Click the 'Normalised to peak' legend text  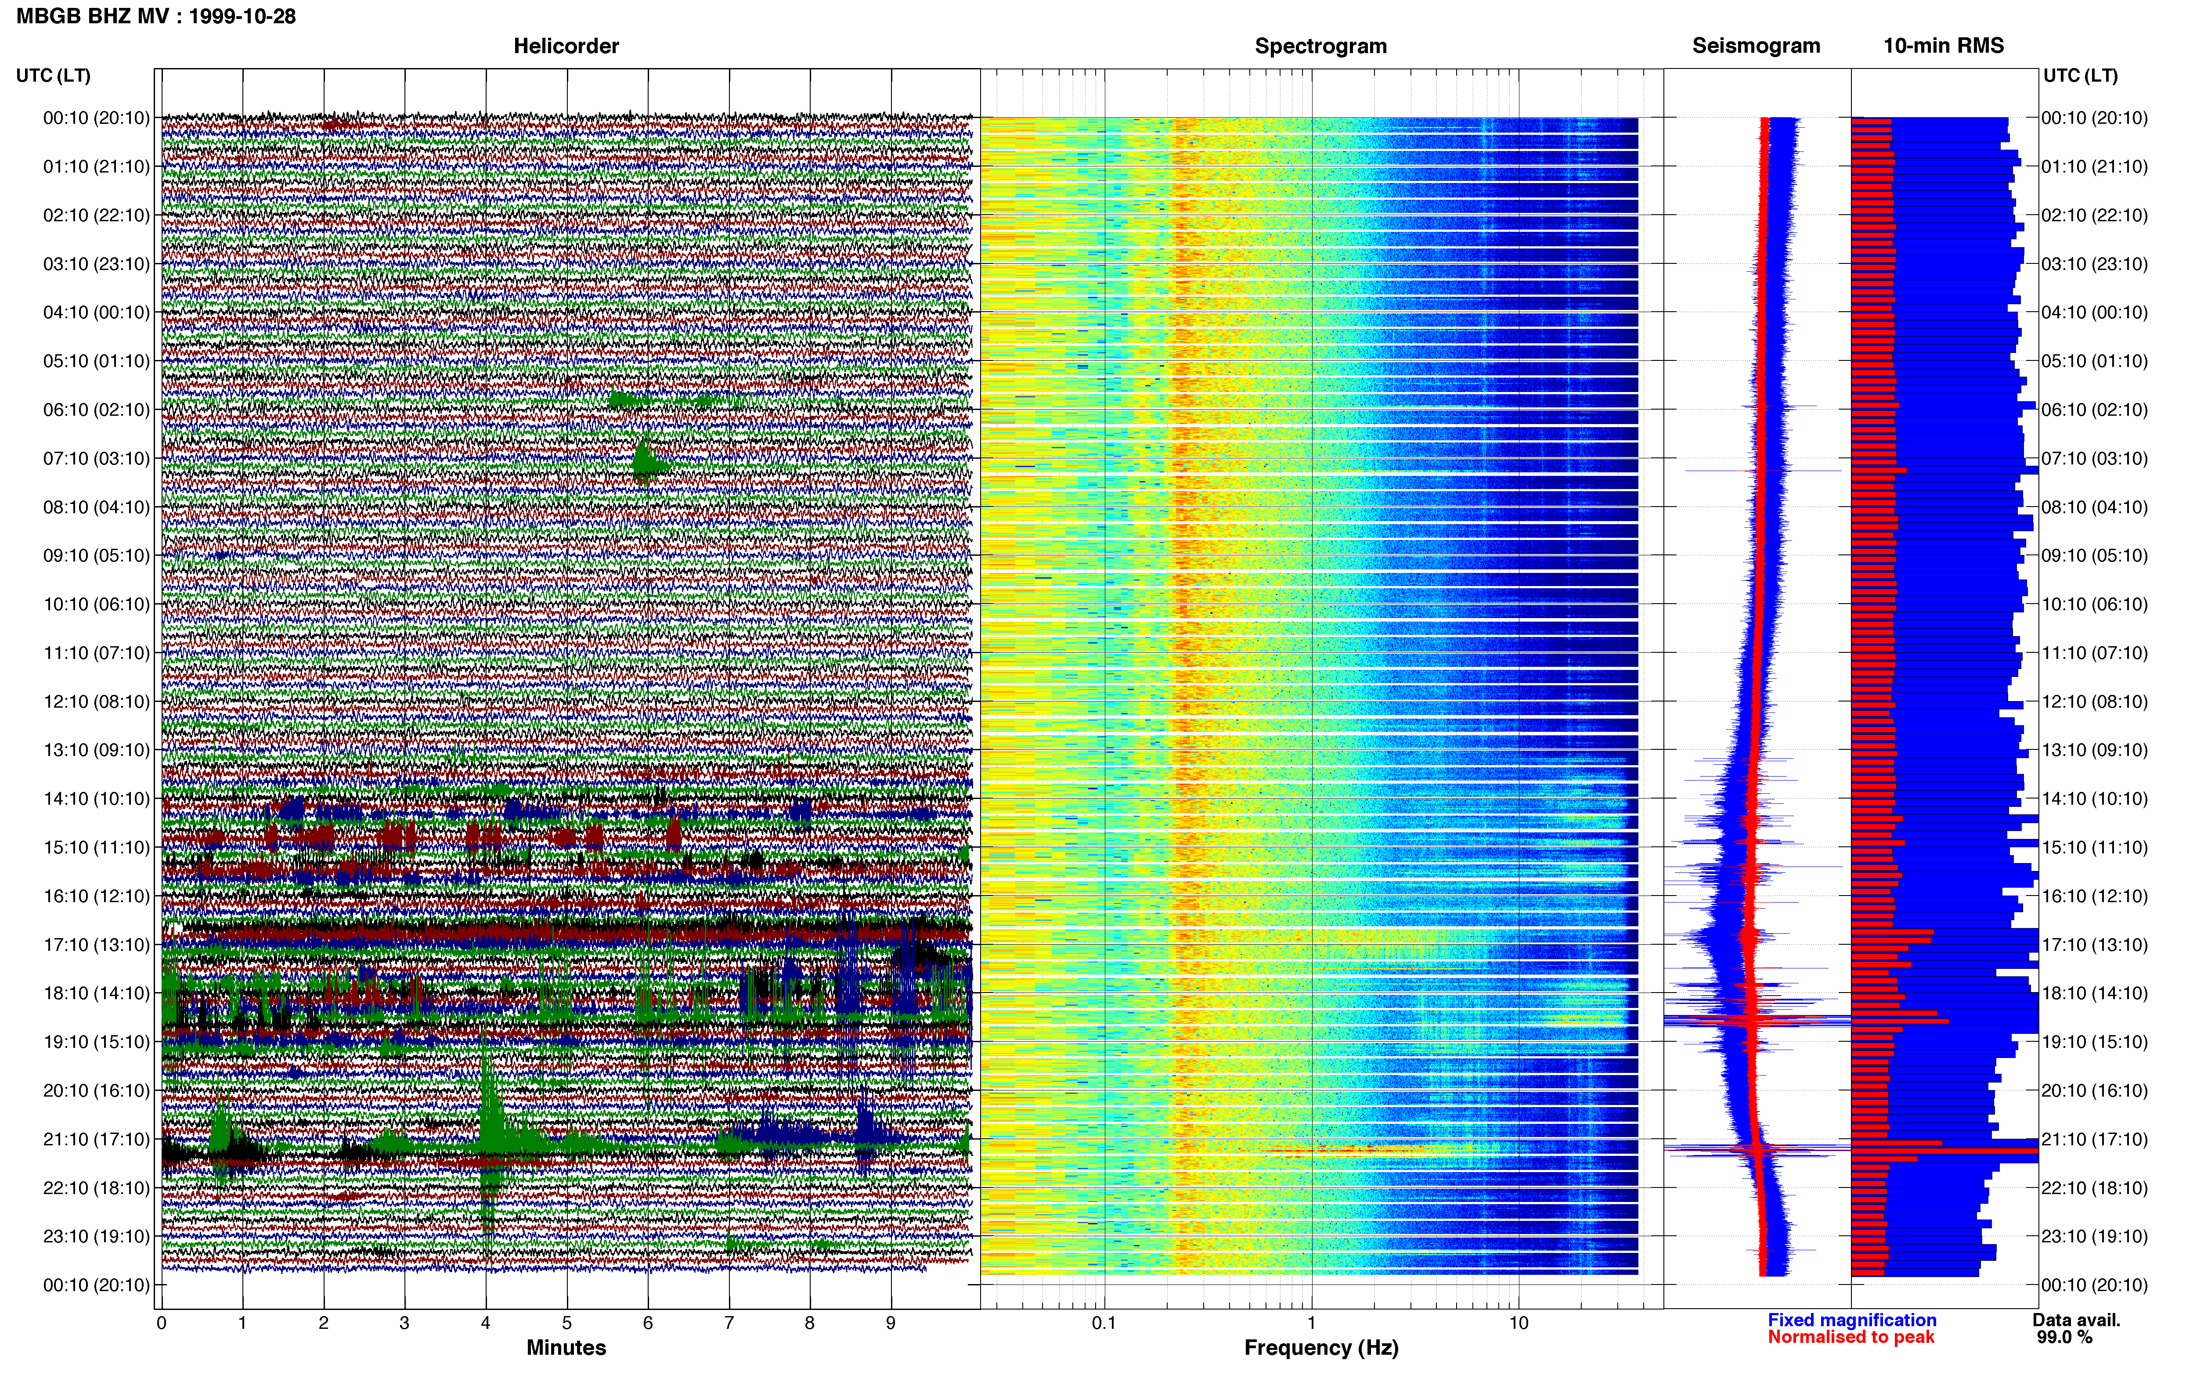(1850, 1337)
